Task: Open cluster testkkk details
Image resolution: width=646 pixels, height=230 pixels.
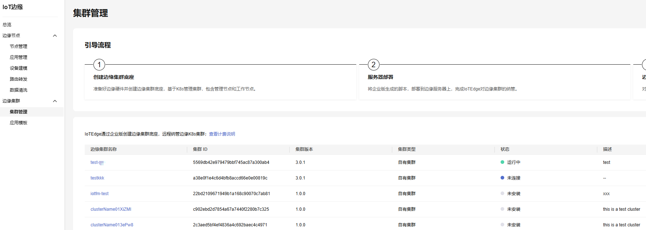Action: 97,178
